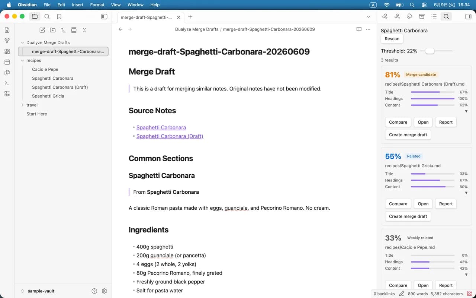The width and height of the screenshot is (476, 298).
Task: Create merge draft for Spaghetti Gricia
Action: [x=408, y=216]
